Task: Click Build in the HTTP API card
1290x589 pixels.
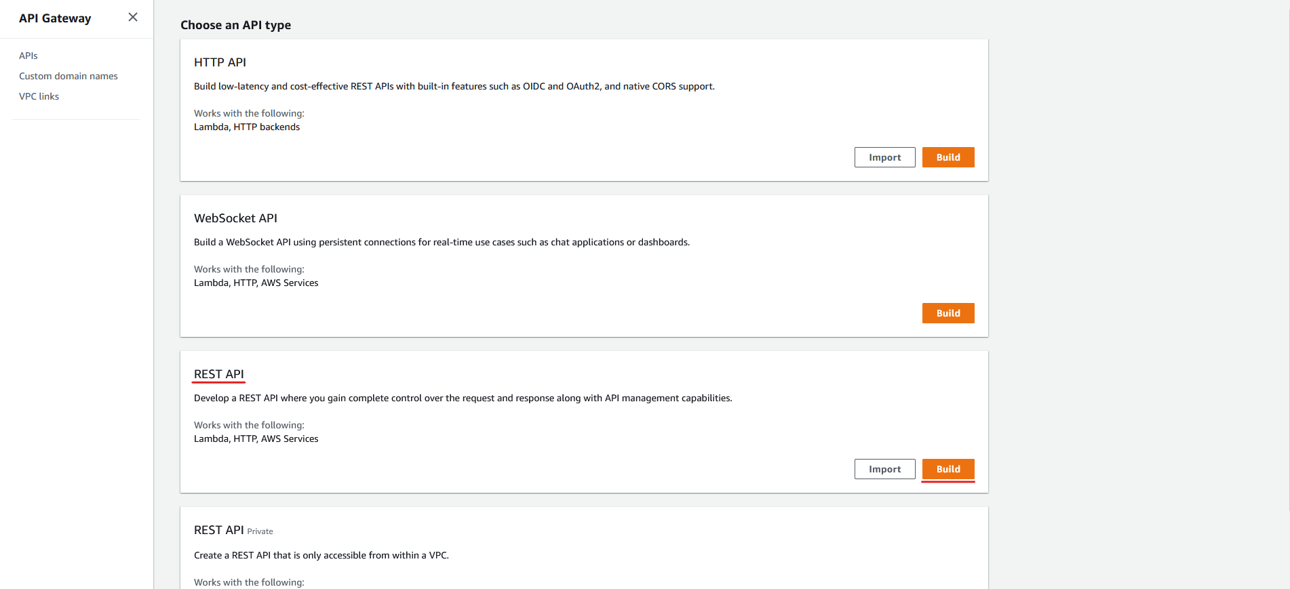Action: (x=948, y=157)
